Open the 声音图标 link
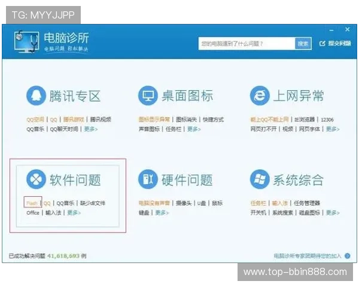This screenshot has height=287, width=359. coord(149,129)
